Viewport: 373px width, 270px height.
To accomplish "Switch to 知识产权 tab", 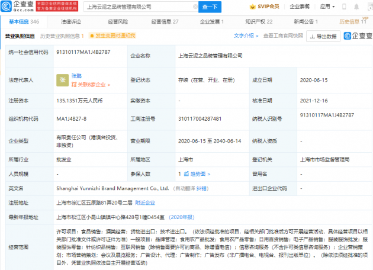I will 259,22.
